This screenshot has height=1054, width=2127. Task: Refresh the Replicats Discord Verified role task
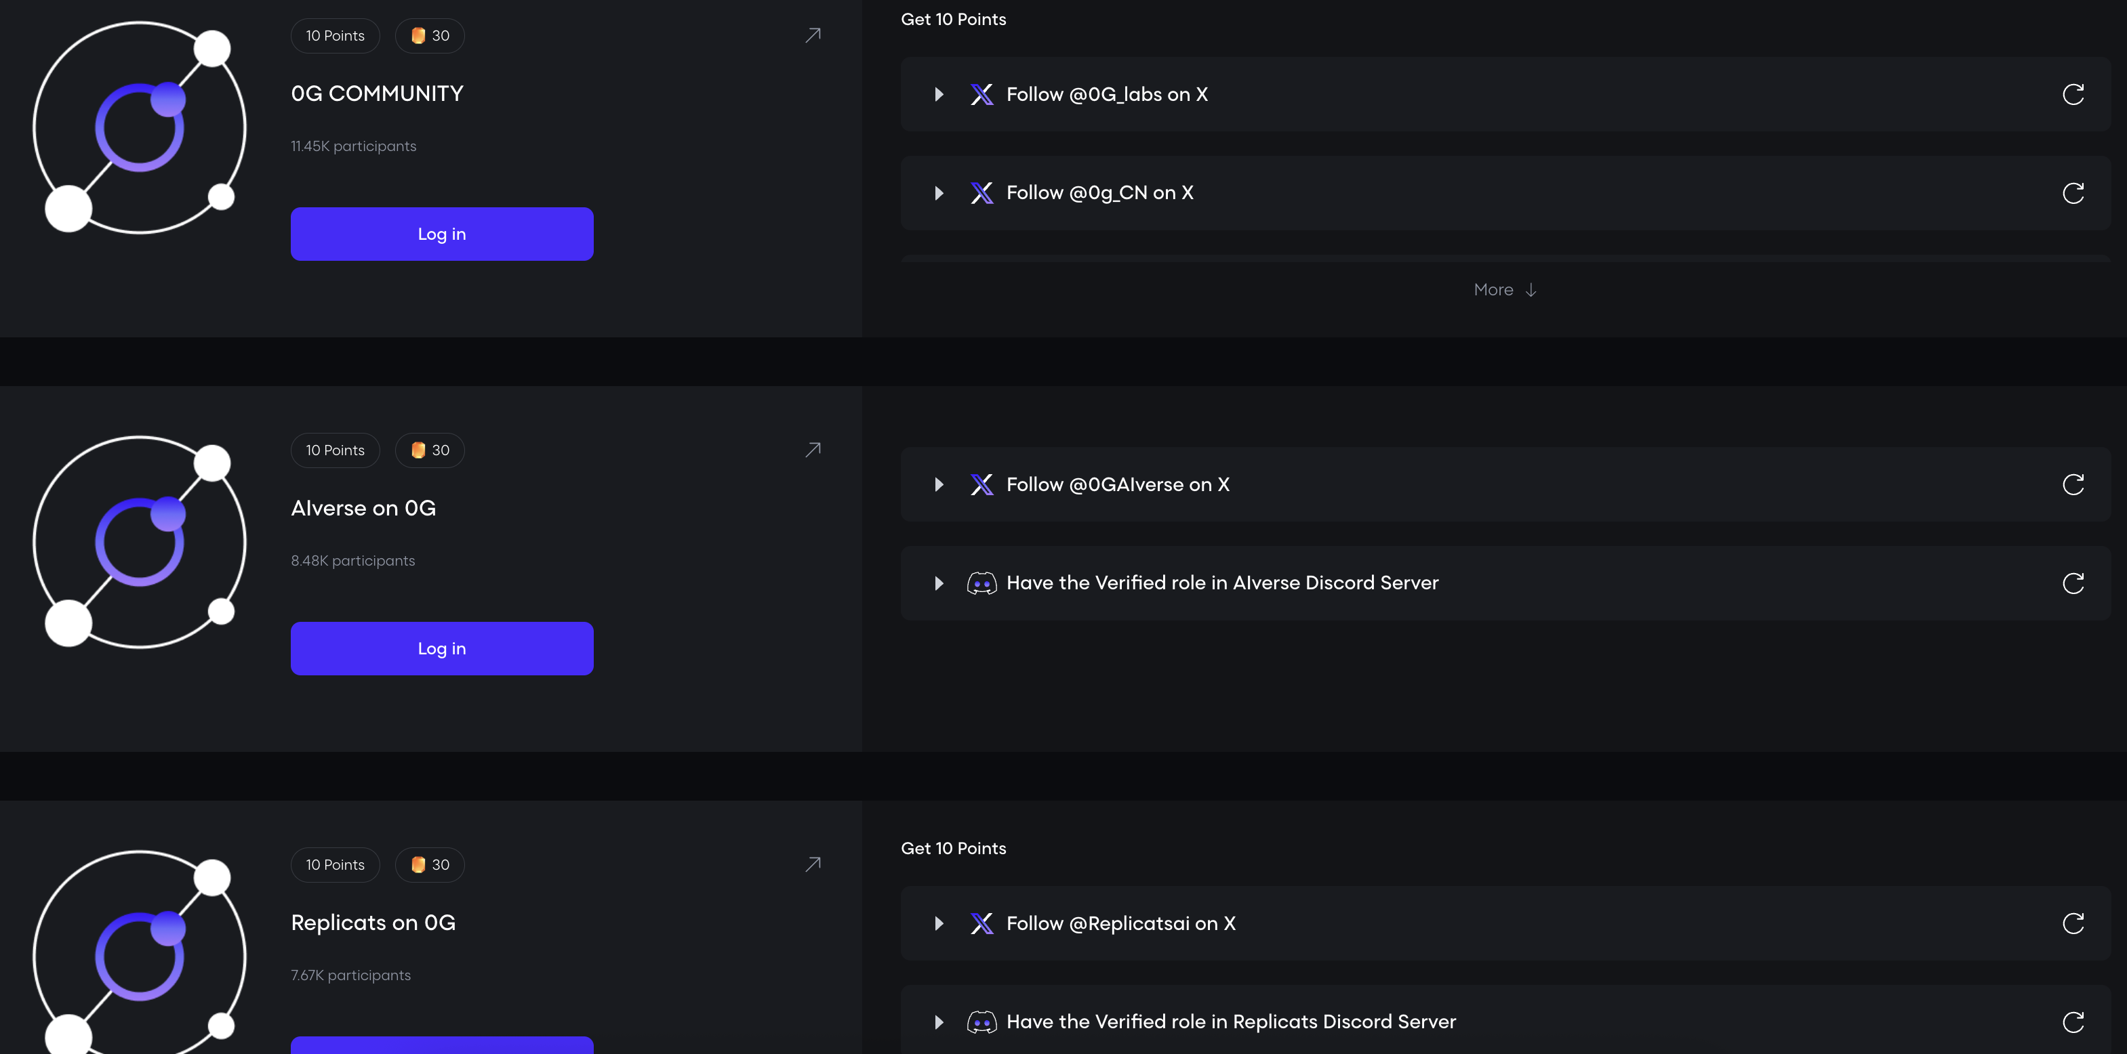click(x=2073, y=1021)
